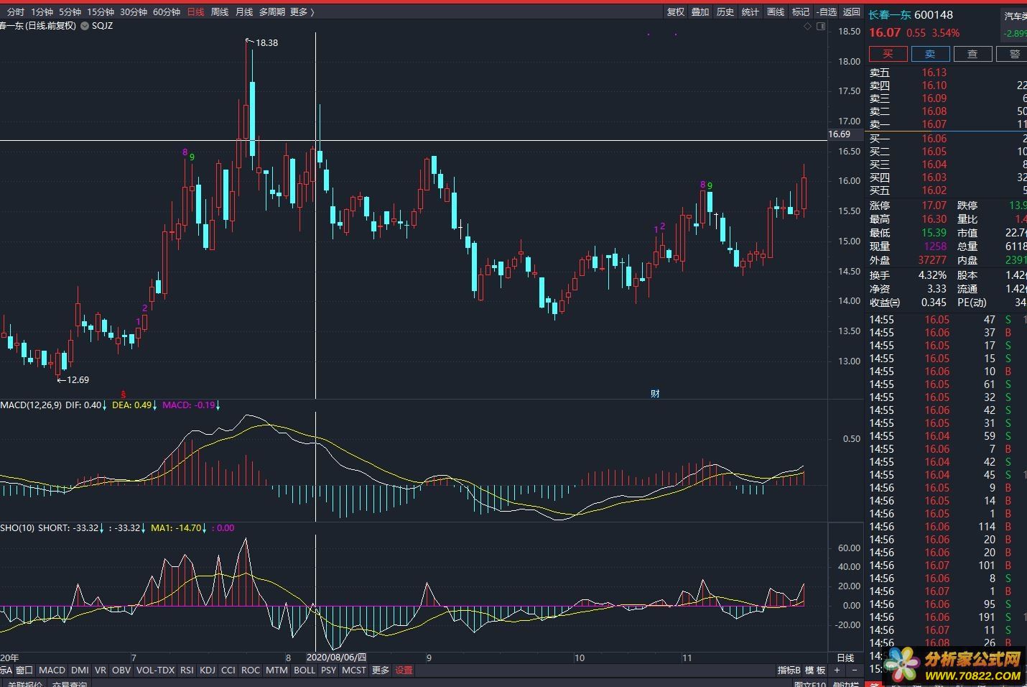
Task: Remove stock via -自选 button
Action: coord(827,11)
